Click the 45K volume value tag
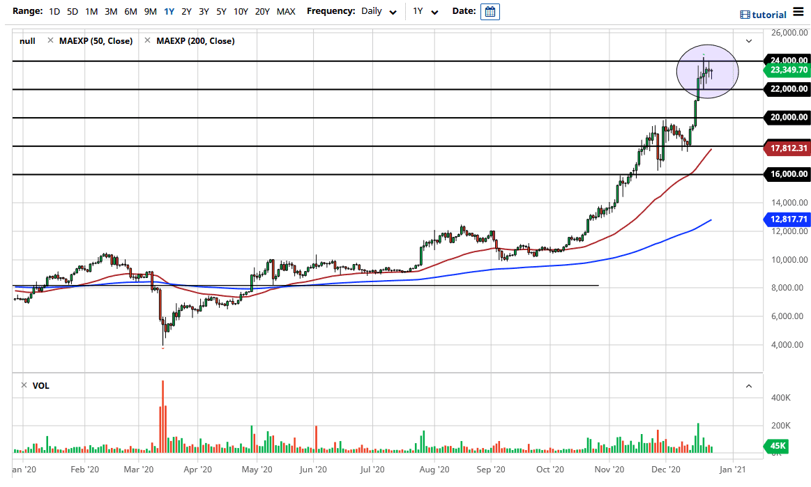 click(776, 446)
